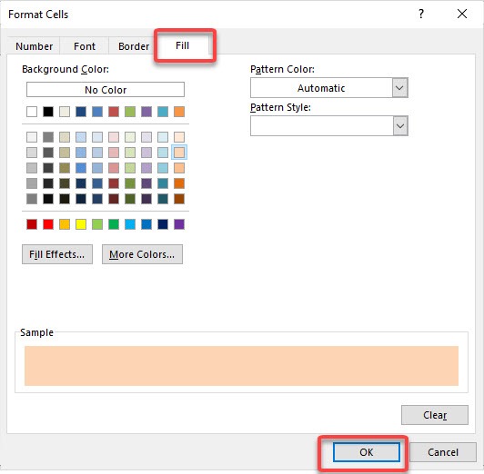The width and height of the screenshot is (484, 474).
Task: Click the peach Sample preview area
Action: click(241, 366)
